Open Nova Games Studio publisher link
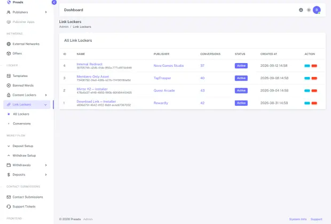 pos(169,66)
